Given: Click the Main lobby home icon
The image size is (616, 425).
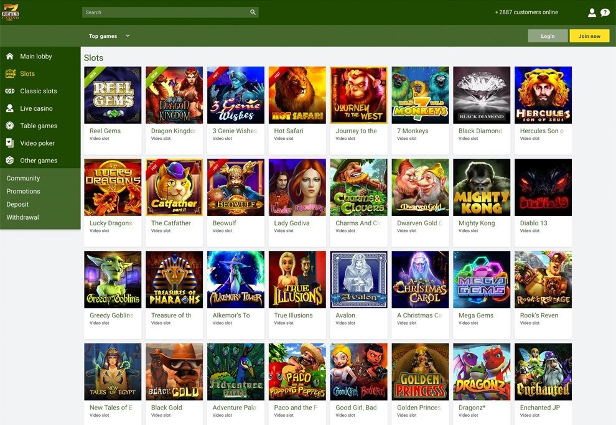Looking at the screenshot, I should pos(10,56).
